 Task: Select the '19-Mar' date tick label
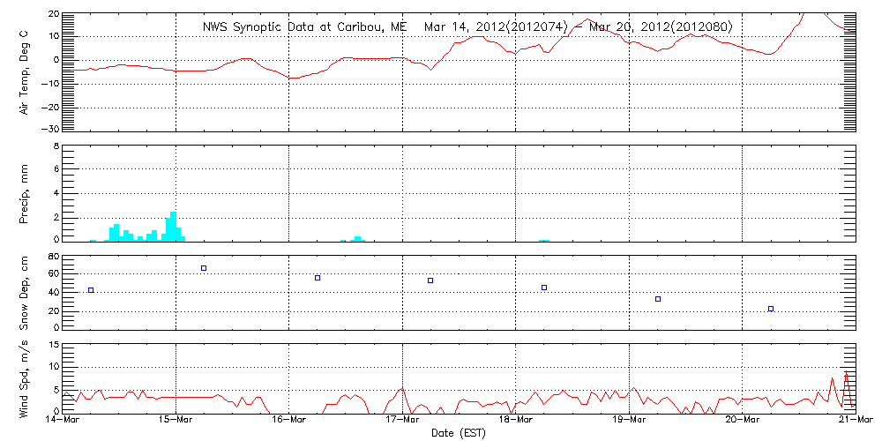pyautogui.click(x=629, y=422)
